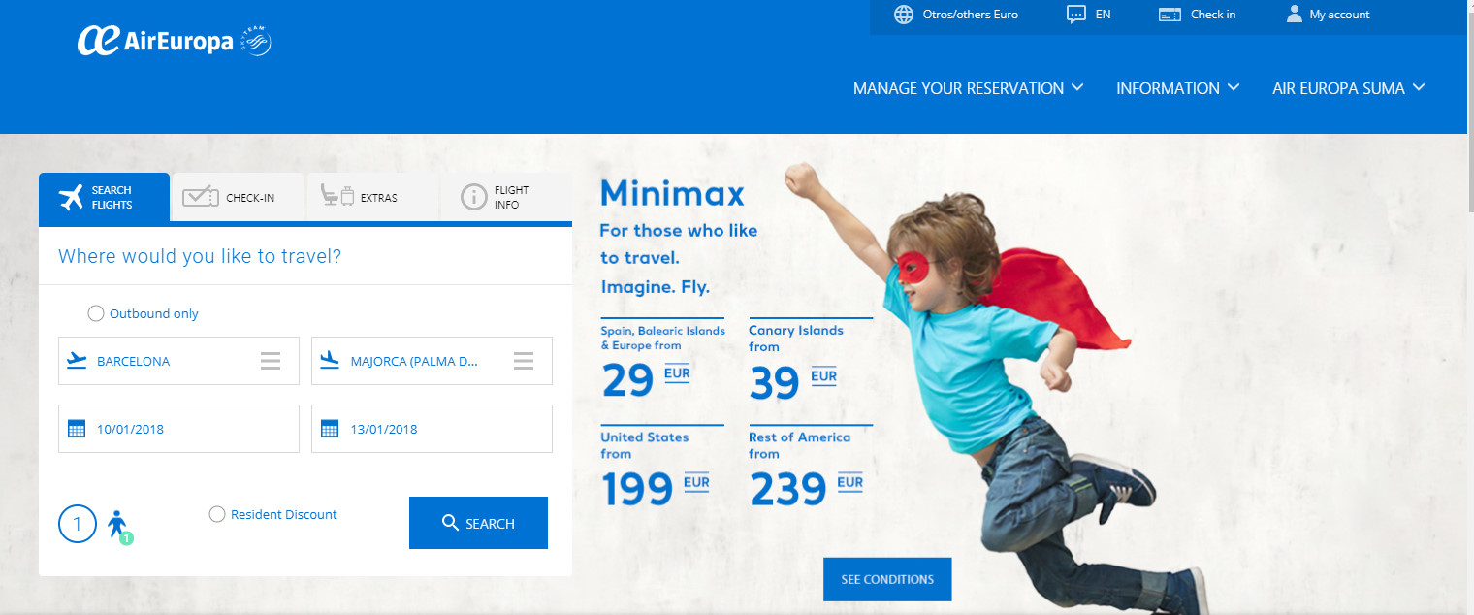Click the Barcelona origin input field
This screenshot has height=615, width=1474.
tap(178, 361)
